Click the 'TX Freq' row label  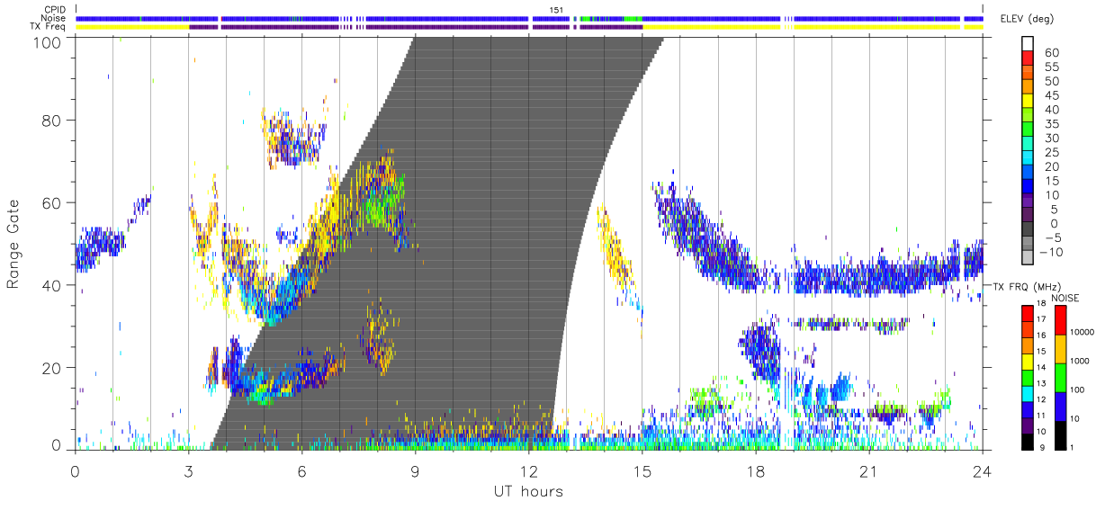coord(49,27)
